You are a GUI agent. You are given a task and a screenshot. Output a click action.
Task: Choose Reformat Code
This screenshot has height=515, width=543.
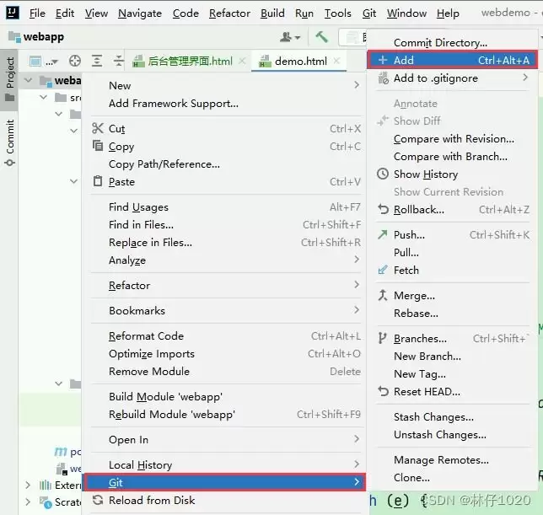(x=226, y=335)
